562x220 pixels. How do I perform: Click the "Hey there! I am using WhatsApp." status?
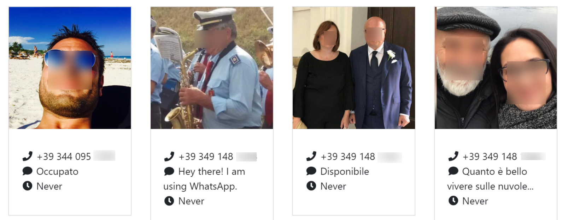pos(205,178)
